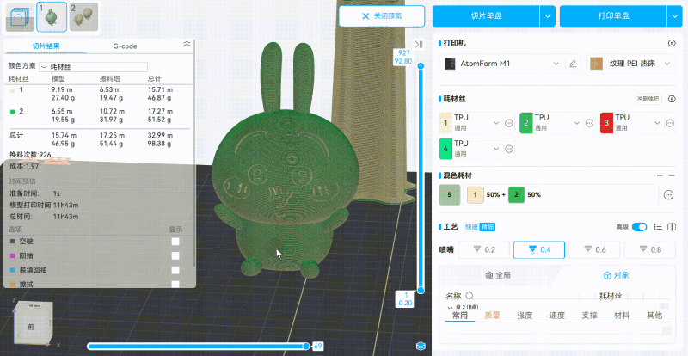Switch to the G-code tab

pyautogui.click(x=125, y=46)
